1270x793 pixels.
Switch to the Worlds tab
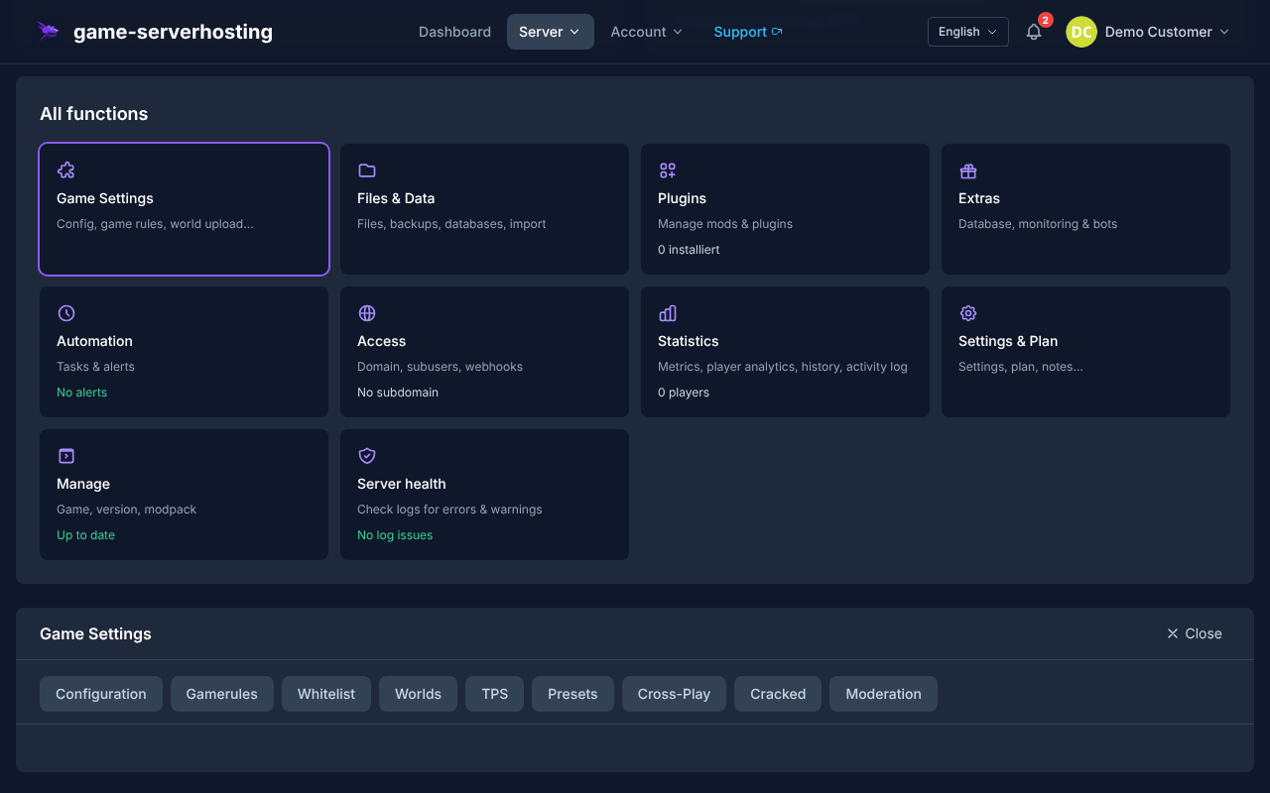[x=418, y=694]
